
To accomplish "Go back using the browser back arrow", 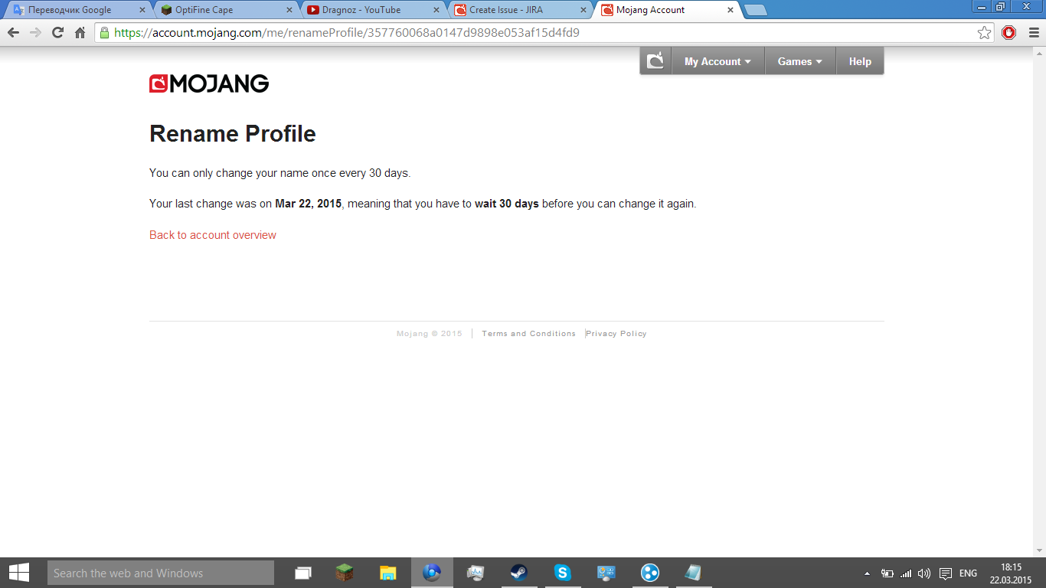I will tap(13, 33).
